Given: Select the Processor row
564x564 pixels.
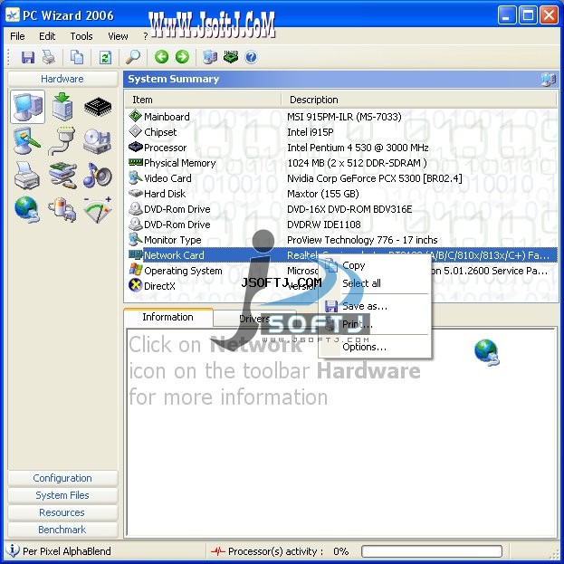Looking at the screenshot, I should [341, 148].
